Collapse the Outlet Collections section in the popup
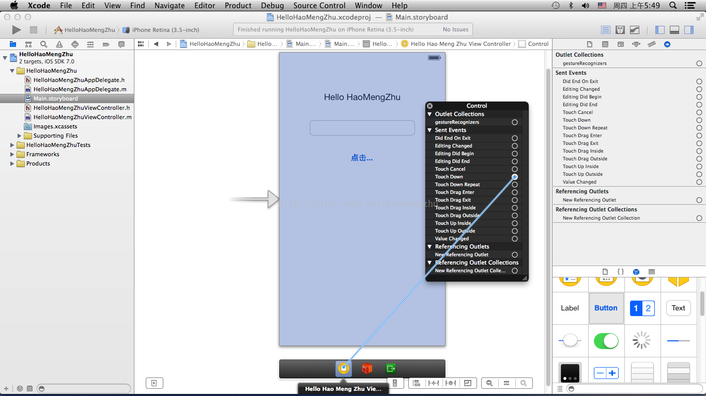The image size is (706, 396). (x=429, y=114)
